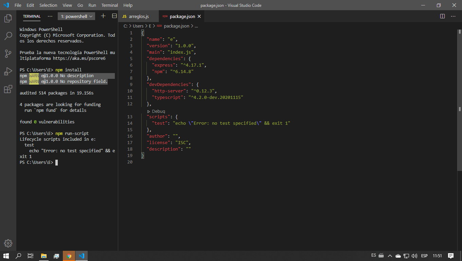Click the "version" key in editor

pyautogui.click(x=158, y=46)
